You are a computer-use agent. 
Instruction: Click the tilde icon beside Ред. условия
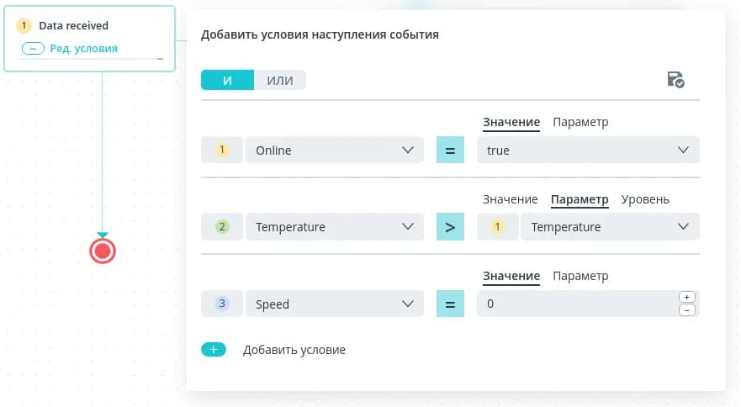click(33, 49)
